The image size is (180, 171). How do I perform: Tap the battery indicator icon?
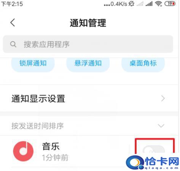[x=170, y=4]
